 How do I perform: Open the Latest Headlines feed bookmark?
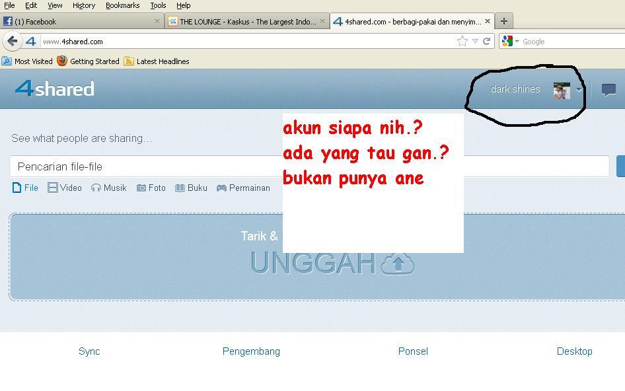click(x=156, y=61)
